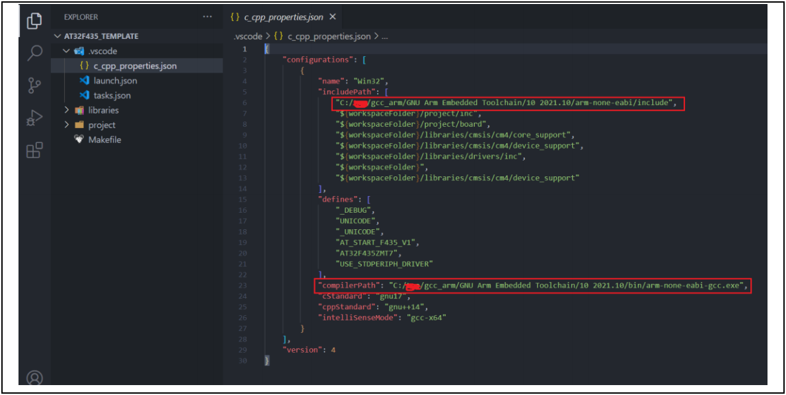Open the Extensions view icon
Screen dimensions: 786x395
[34, 150]
